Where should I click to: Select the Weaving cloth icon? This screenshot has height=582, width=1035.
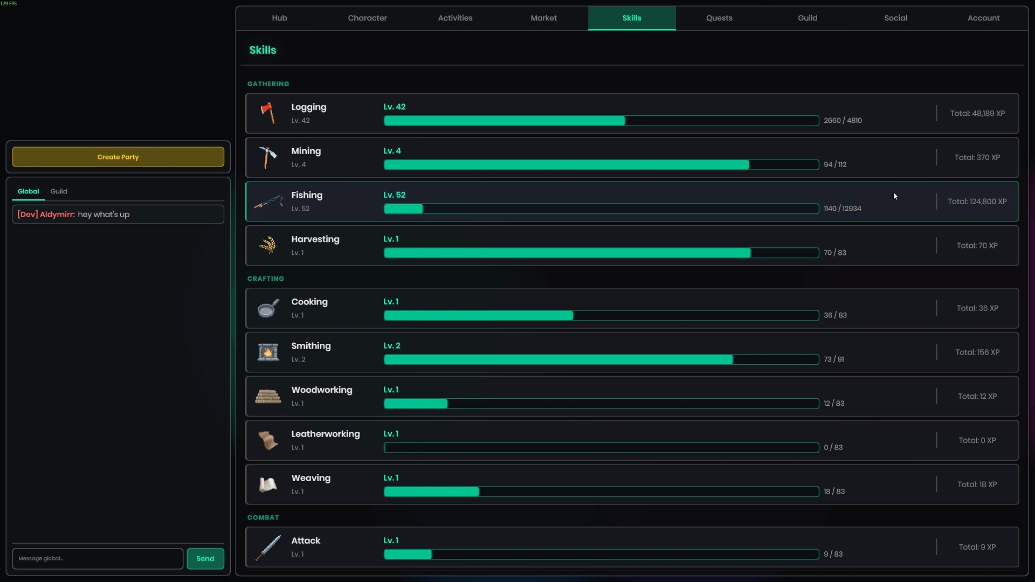[x=268, y=484]
